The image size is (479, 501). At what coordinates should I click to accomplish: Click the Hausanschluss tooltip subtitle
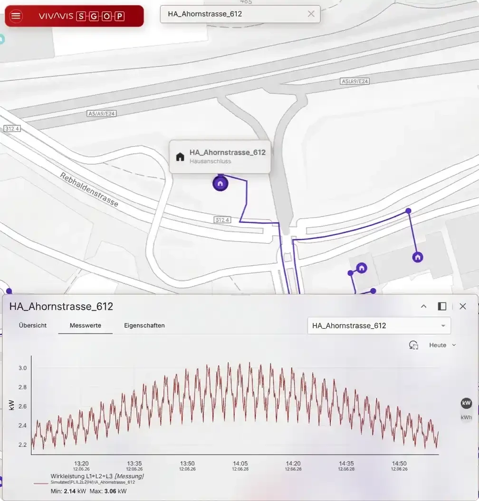tap(210, 161)
